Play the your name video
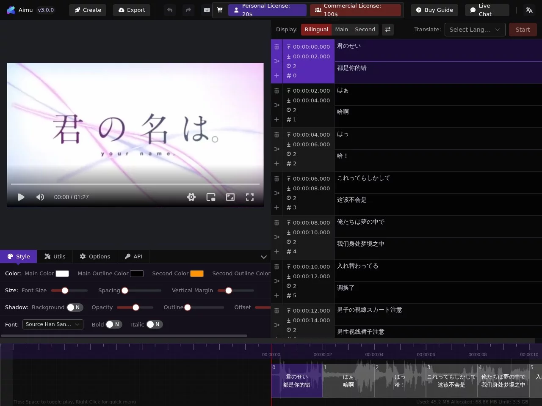Viewport: 542px width, 406px height. click(21, 197)
